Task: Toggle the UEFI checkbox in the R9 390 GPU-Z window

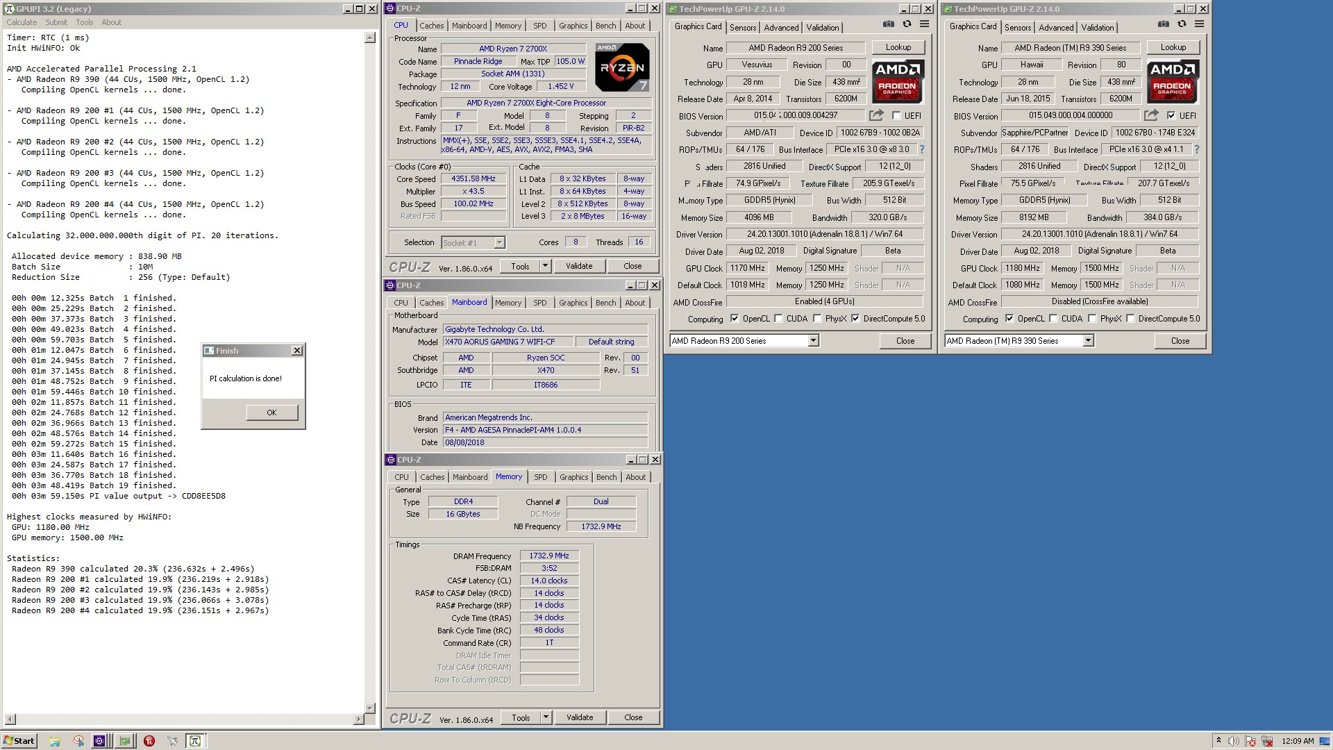Action: pos(1171,116)
